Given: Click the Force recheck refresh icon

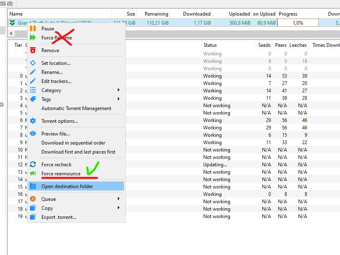Looking at the screenshot, I should tap(33, 165).
